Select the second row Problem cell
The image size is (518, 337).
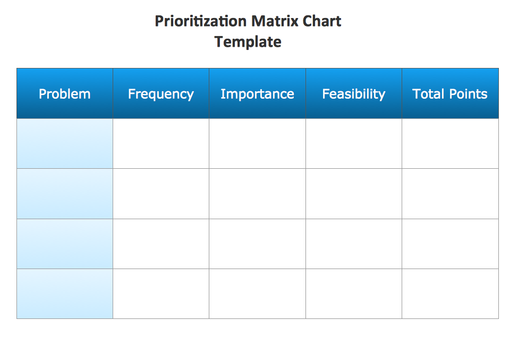point(65,194)
